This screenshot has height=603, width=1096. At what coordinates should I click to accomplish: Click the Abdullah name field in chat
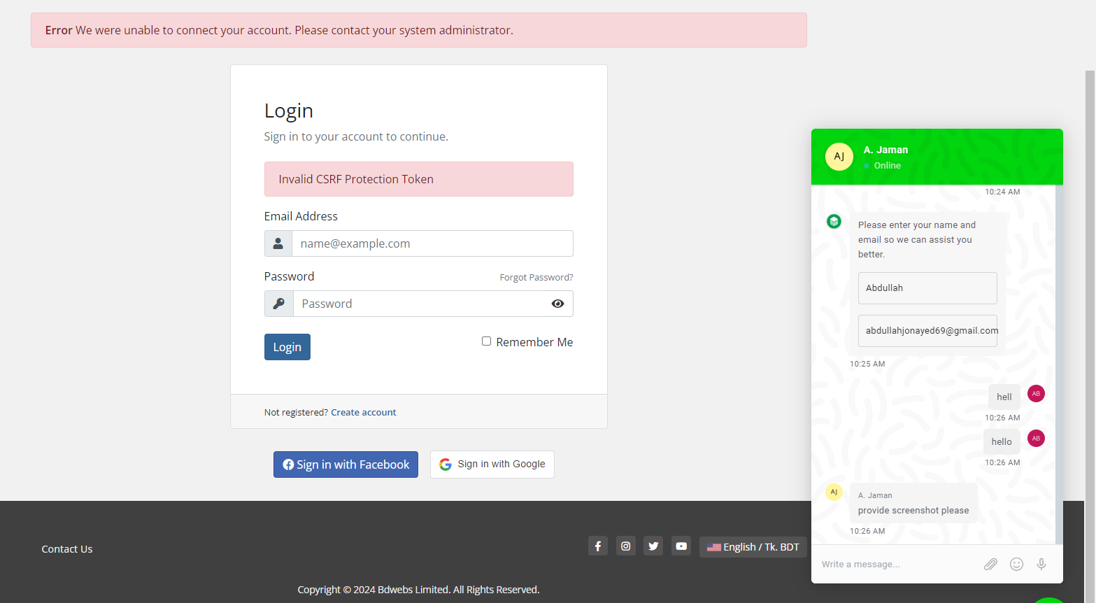click(x=927, y=288)
